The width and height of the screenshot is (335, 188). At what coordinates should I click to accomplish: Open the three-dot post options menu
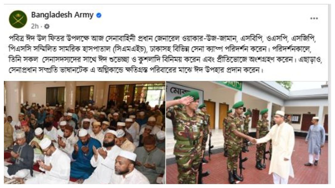tap(314, 18)
